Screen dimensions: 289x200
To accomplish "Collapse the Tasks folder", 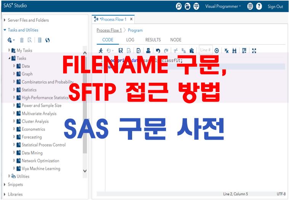I will coord(9,58).
